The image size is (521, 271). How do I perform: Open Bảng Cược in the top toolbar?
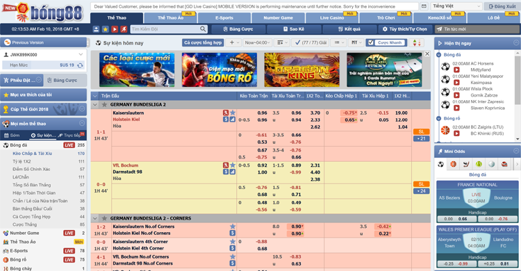[x=238, y=29]
